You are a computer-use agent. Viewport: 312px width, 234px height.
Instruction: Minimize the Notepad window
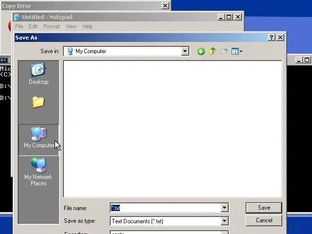[220, 17]
